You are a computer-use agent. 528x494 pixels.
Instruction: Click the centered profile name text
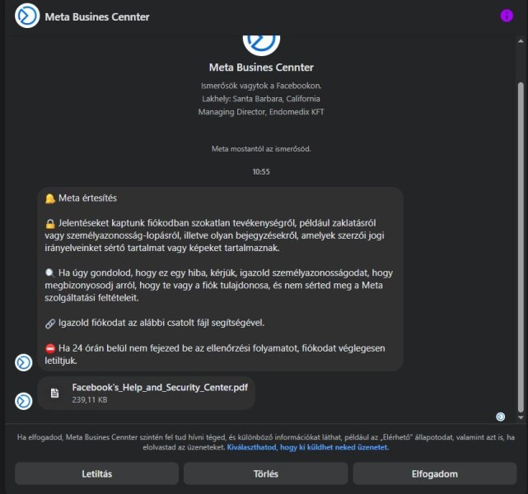(x=261, y=68)
